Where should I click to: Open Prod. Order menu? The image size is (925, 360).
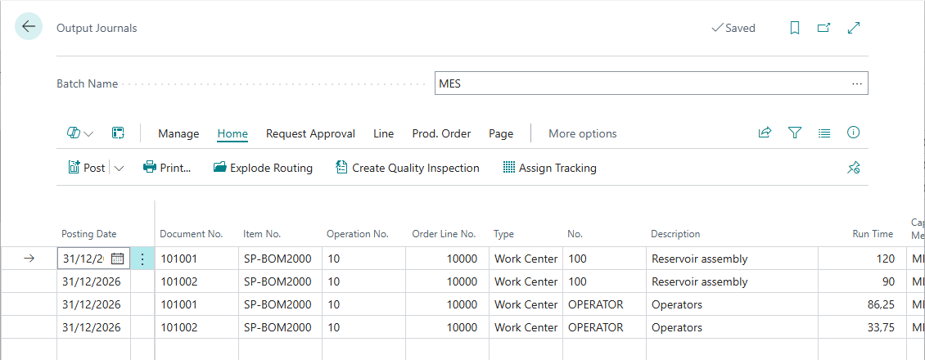(441, 133)
